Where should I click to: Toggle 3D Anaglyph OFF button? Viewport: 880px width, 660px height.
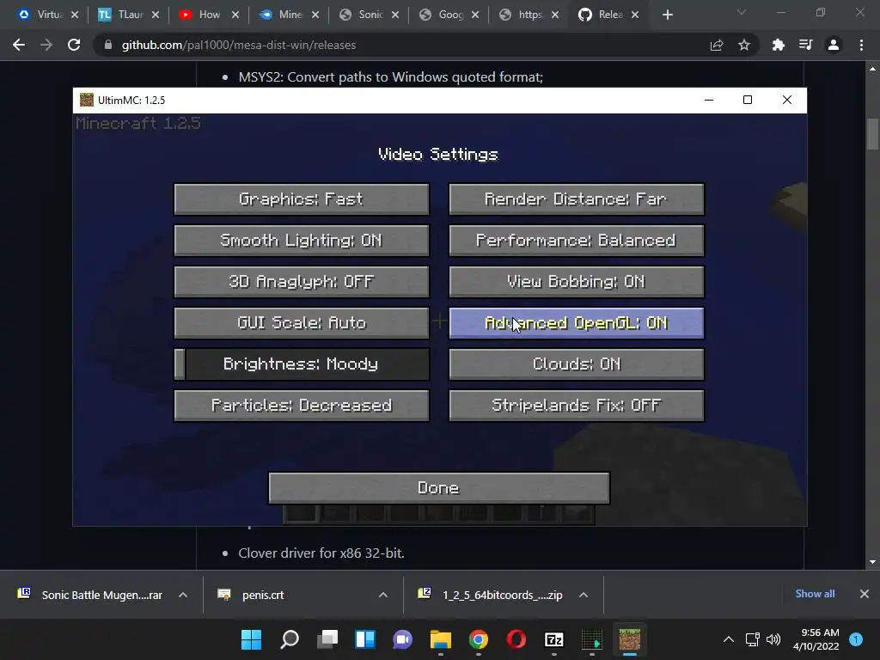coord(302,281)
